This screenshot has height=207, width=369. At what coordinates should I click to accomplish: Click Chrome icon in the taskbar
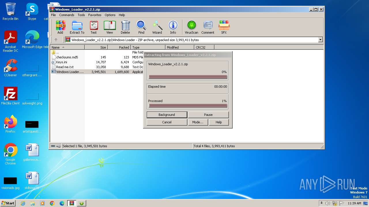(x=52, y=203)
